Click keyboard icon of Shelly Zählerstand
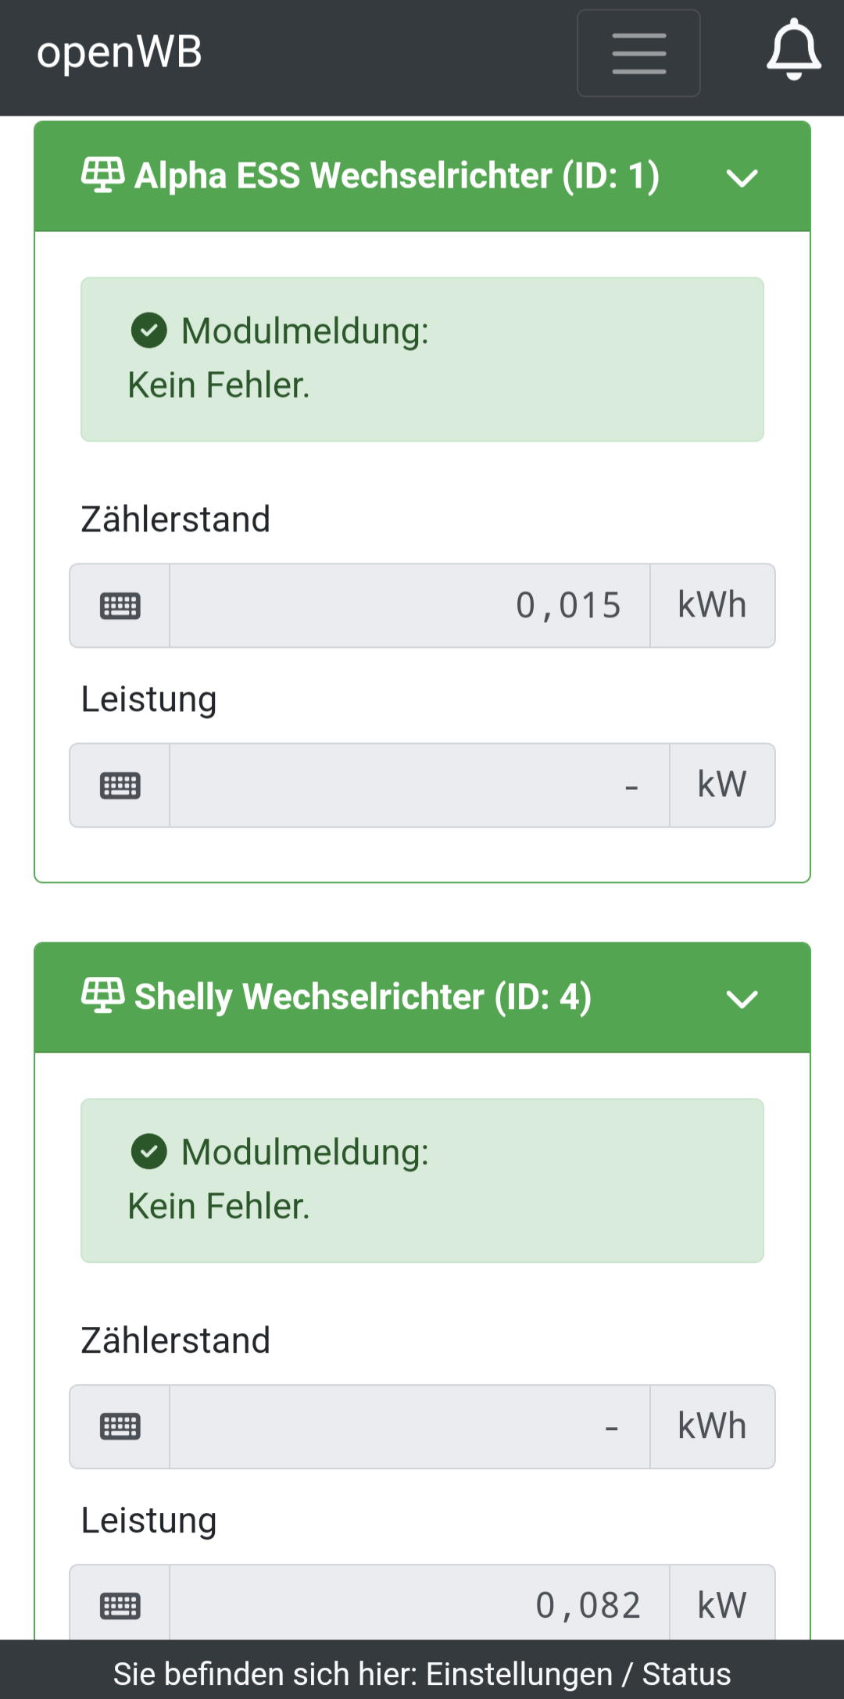The height and width of the screenshot is (1699, 844). point(120,1427)
